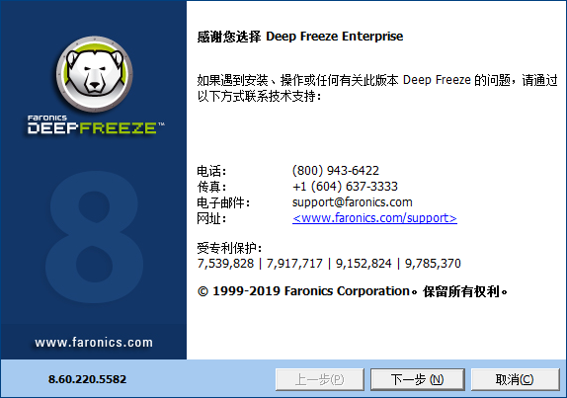Click the phone number (800) 943-6422
Image resolution: width=567 pixels, height=398 pixels.
(336, 170)
